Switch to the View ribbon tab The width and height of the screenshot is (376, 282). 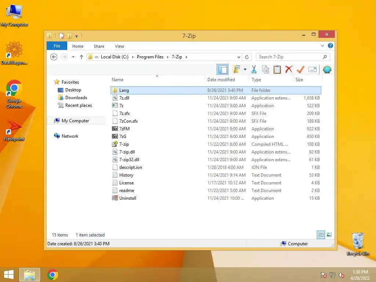pyautogui.click(x=119, y=46)
